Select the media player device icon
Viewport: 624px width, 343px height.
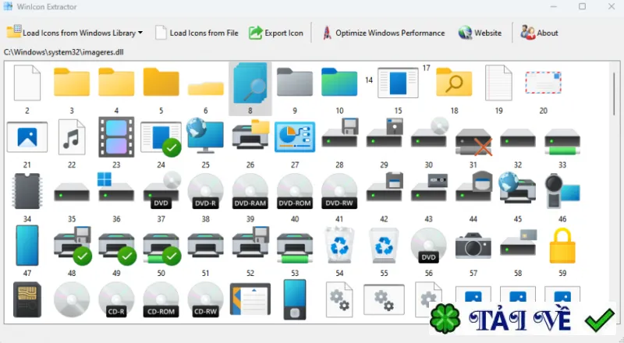coord(295,299)
